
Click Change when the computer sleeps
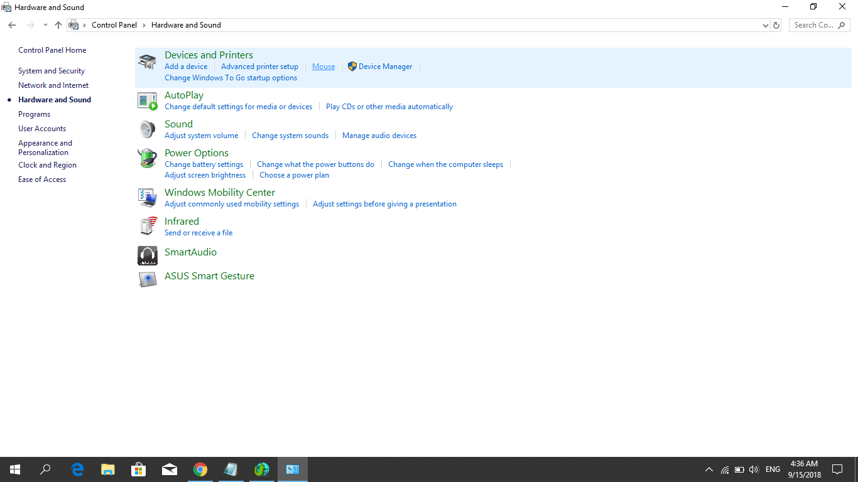[445, 164]
